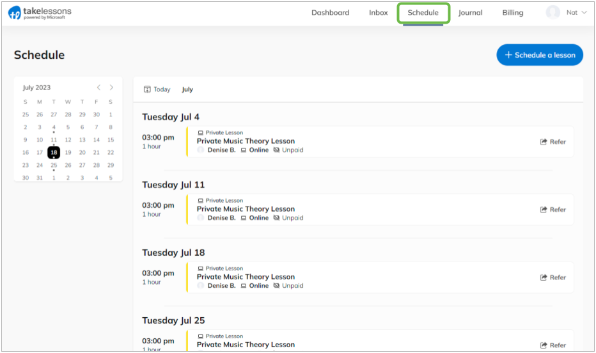Image resolution: width=596 pixels, height=353 pixels.
Task: Select July 11 in the mini calendar
Action: (x=54, y=140)
